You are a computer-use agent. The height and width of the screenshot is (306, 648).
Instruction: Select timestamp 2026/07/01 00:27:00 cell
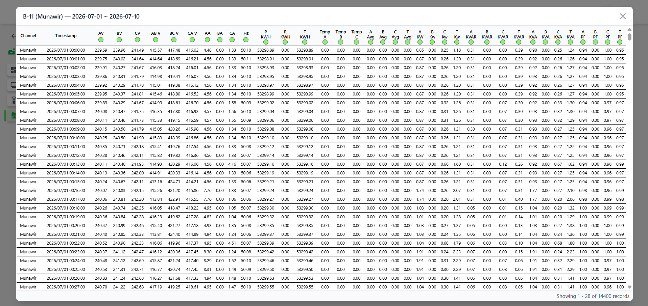(66, 287)
